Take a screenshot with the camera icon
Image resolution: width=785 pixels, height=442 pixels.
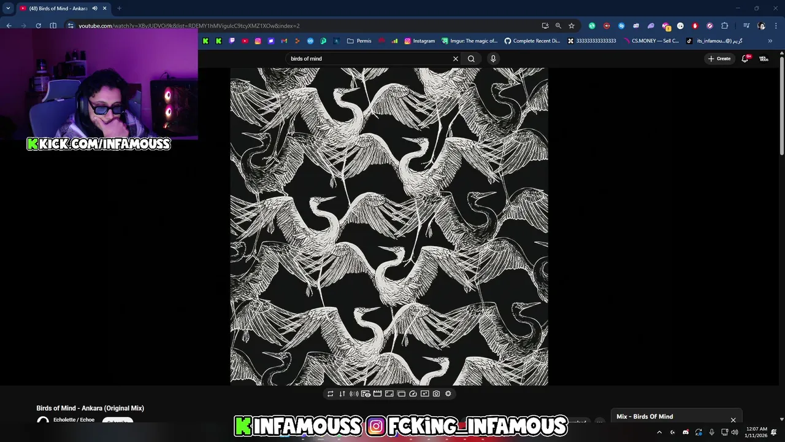click(x=436, y=394)
